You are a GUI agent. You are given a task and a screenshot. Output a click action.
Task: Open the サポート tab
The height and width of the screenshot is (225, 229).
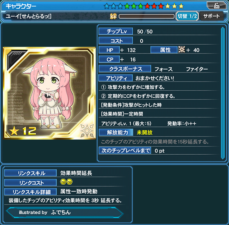(211, 16)
